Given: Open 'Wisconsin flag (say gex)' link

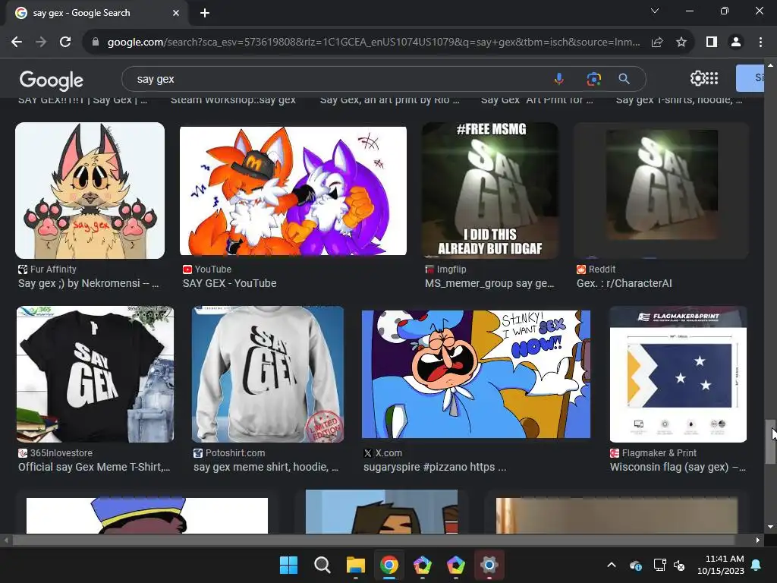Looking at the screenshot, I should tap(678, 467).
